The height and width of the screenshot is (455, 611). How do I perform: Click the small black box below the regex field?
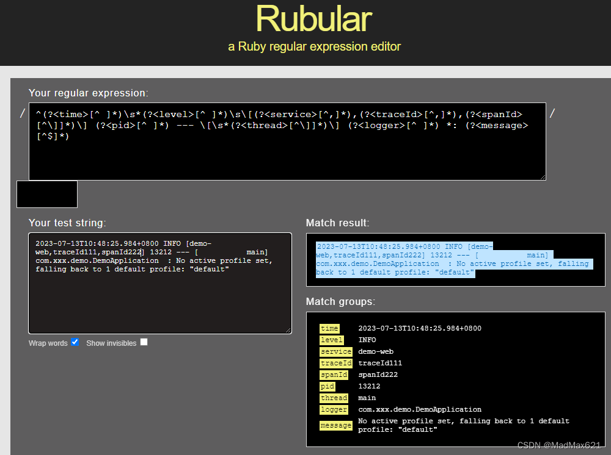(x=47, y=194)
